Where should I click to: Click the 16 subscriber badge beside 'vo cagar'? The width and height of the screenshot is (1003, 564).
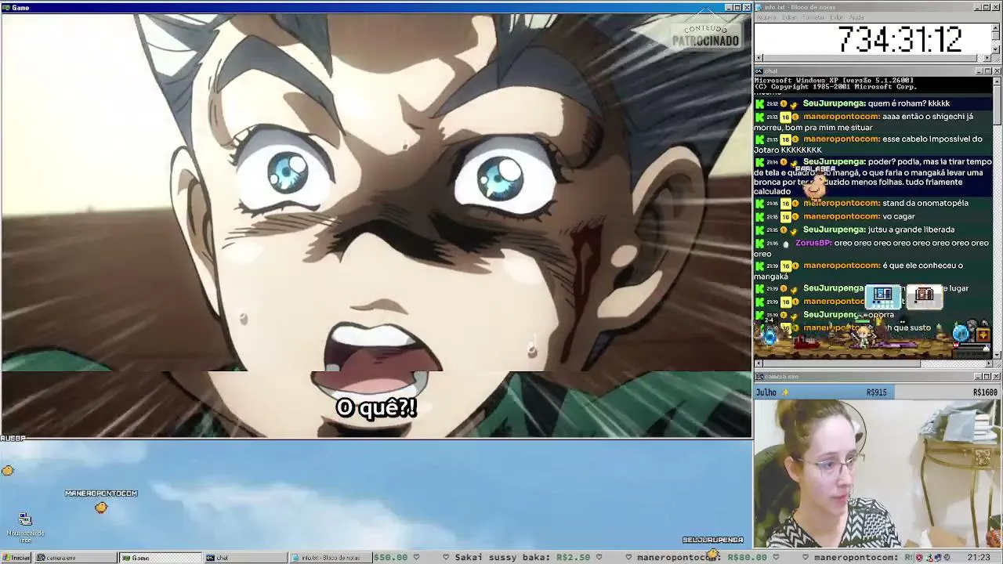(x=785, y=216)
